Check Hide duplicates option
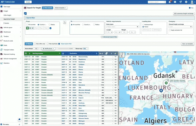Image resolution: width=196 pixels, height=126 pixels. (x=47, y=44)
